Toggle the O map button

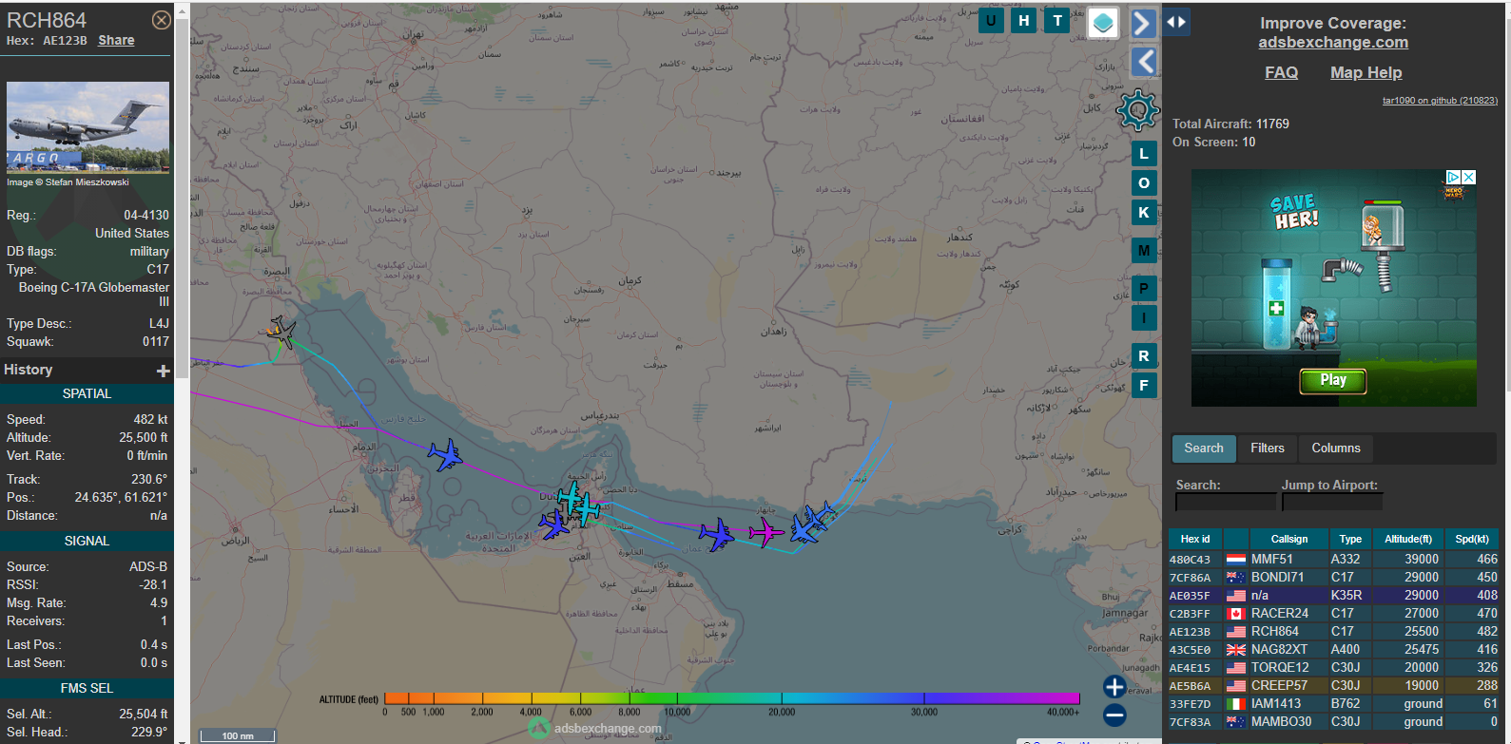pos(1144,183)
